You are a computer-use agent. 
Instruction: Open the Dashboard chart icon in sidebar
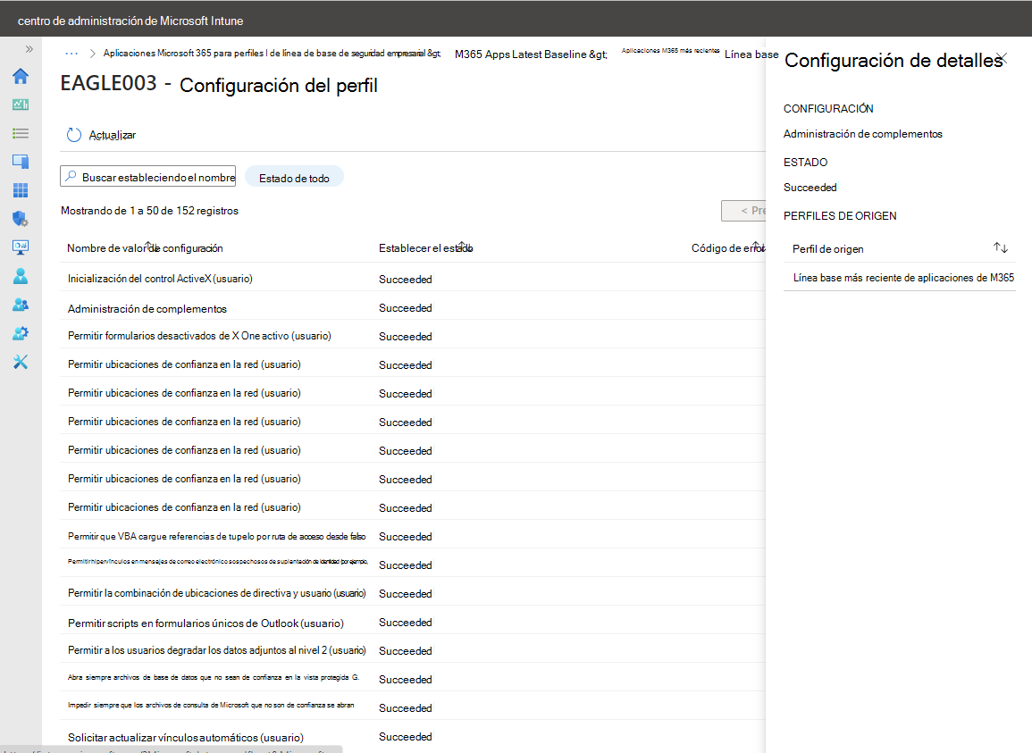tap(21, 105)
